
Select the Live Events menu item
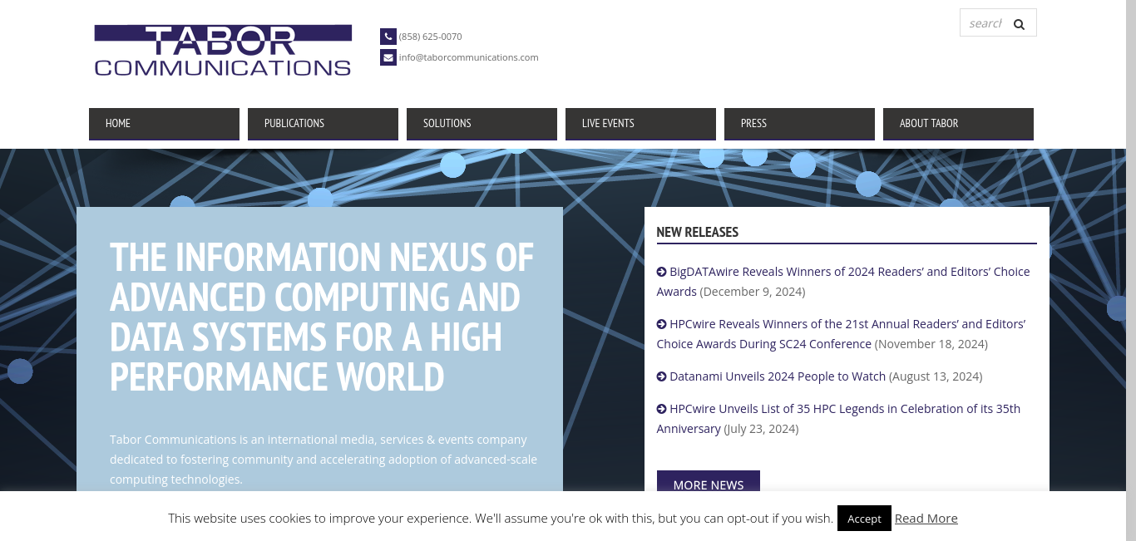pyautogui.click(x=640, y=124)
